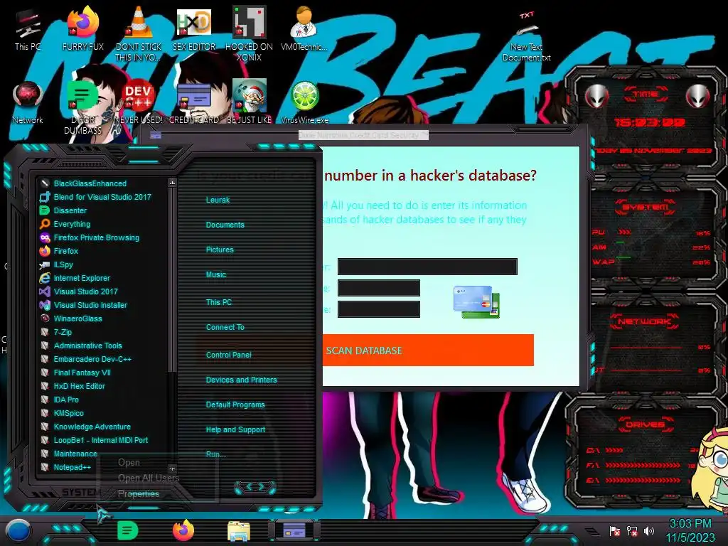The width and height of the screenshot is (728, 546).
Task: Select Open All Users in context menu
Action: [x=149, y=478]
